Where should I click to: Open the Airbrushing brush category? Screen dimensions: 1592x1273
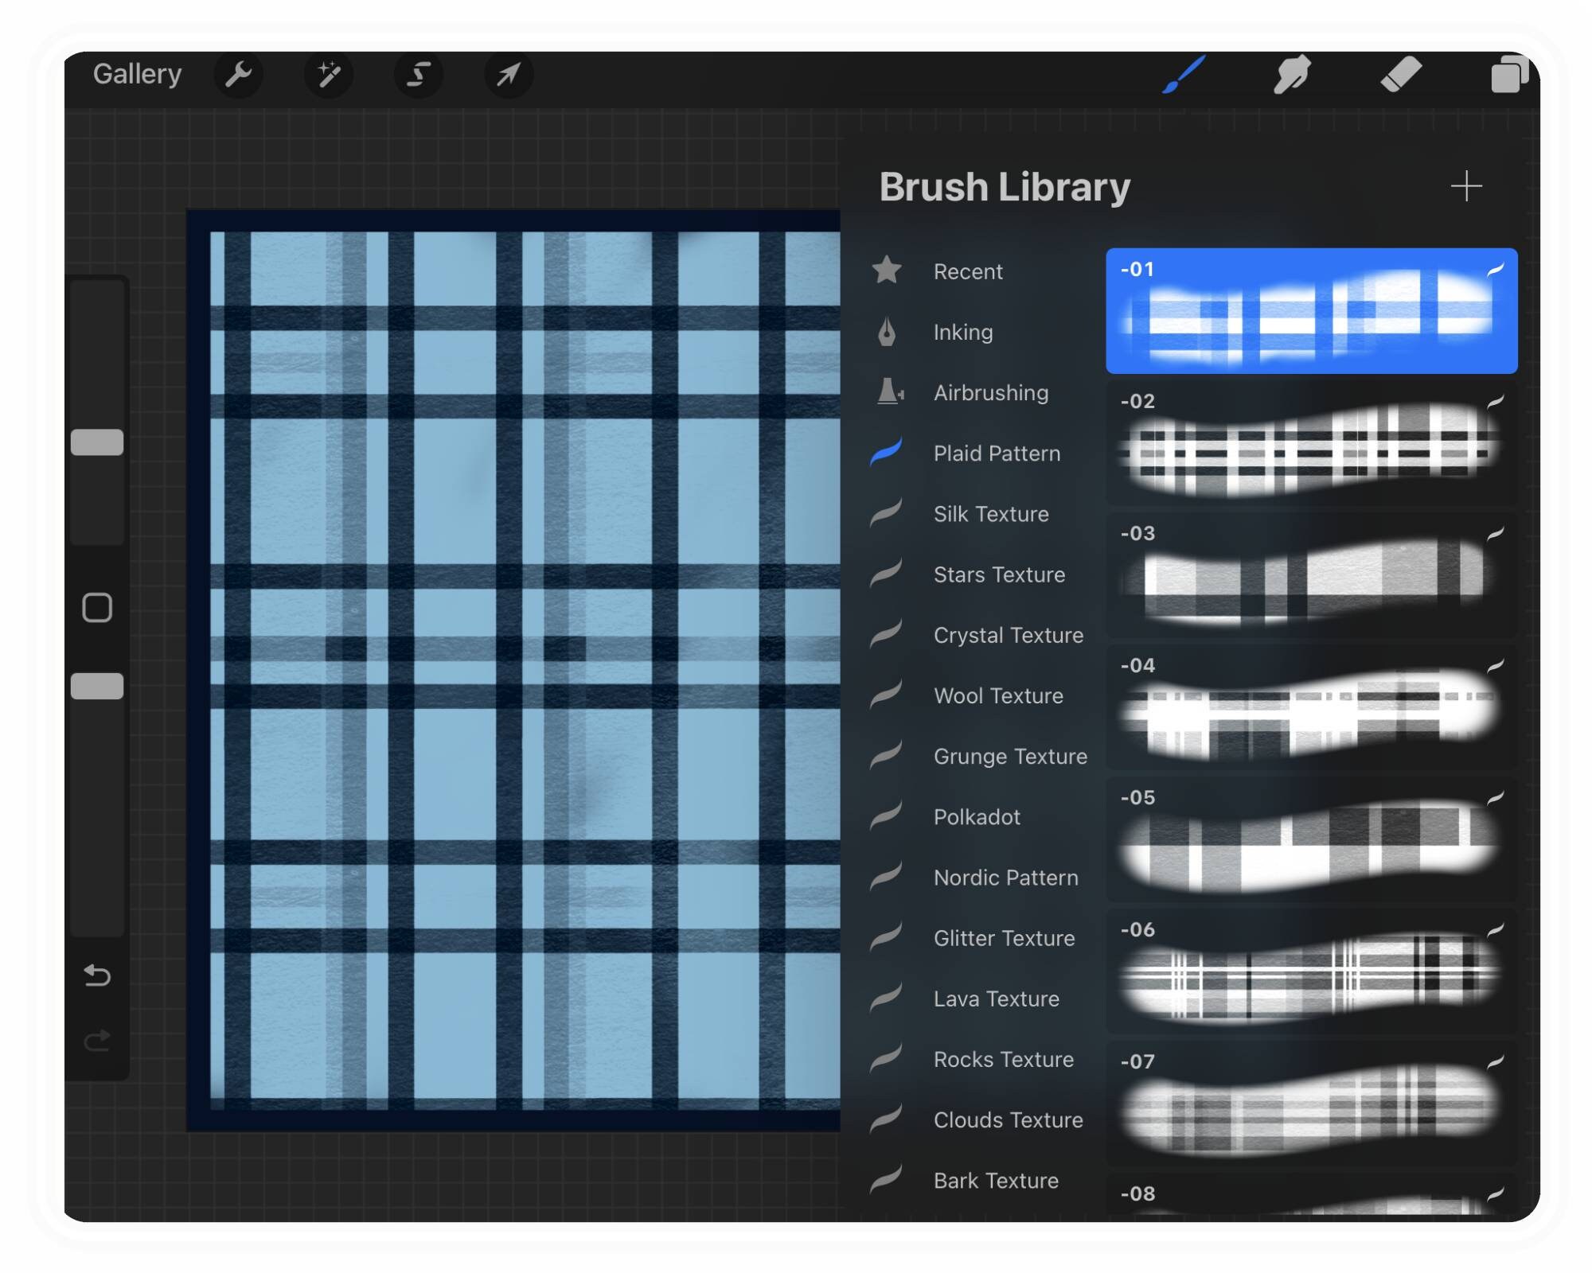click(989, 392)
